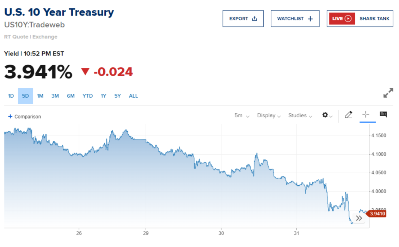Image resolution: width=399 pixels, height=247 pixels.
Task: Show the ALL time range
Action: point(133,96)
